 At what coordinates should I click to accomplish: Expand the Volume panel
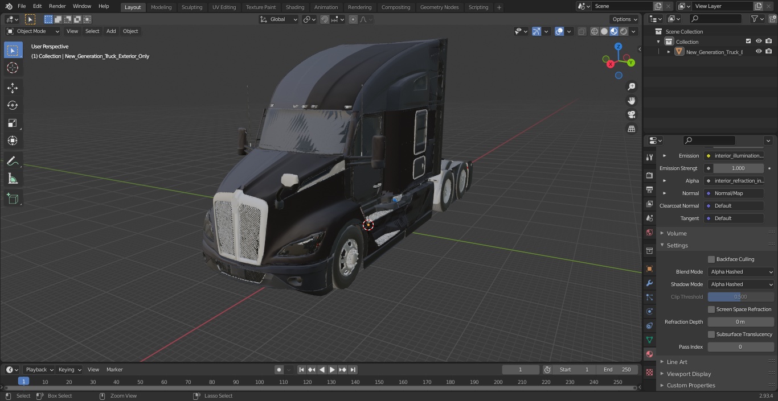(676, 233)
